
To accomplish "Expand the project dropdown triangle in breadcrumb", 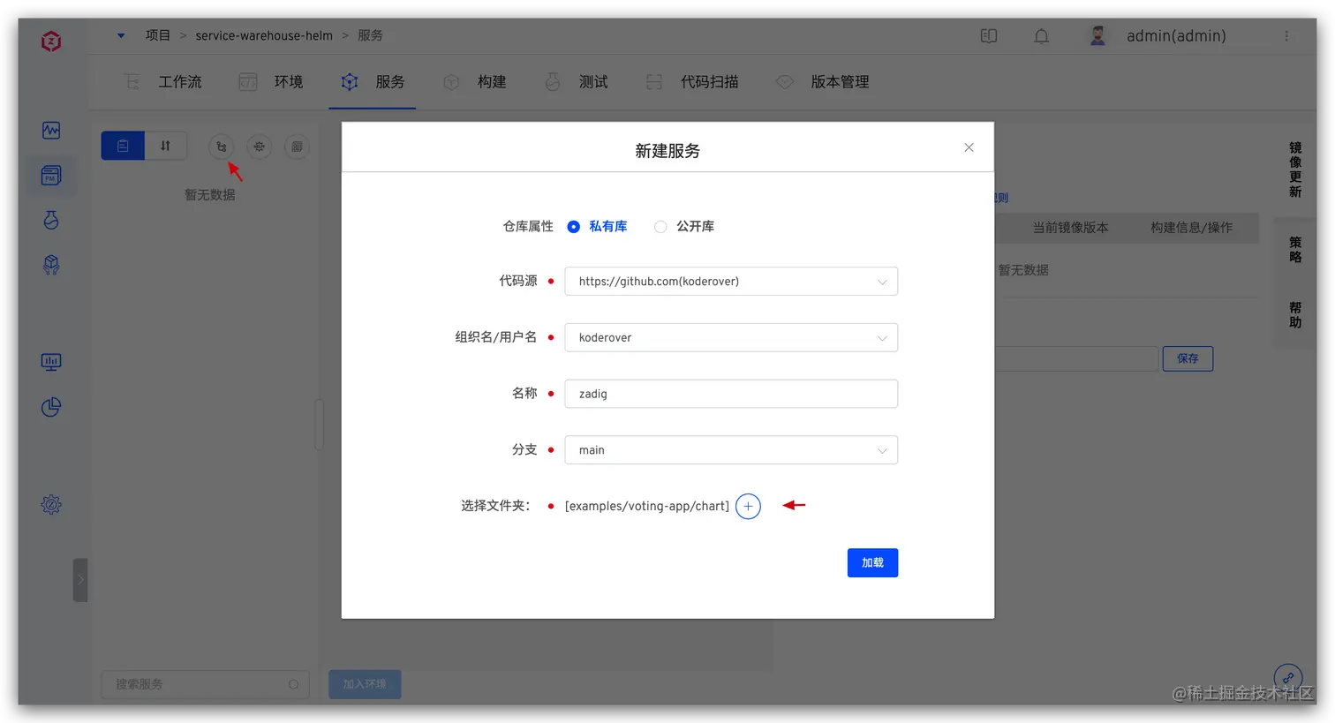I will (121, 36).
